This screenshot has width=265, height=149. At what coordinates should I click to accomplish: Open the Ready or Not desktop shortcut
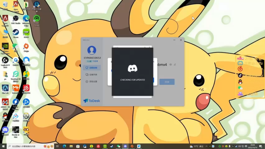[x=16, y=132]
